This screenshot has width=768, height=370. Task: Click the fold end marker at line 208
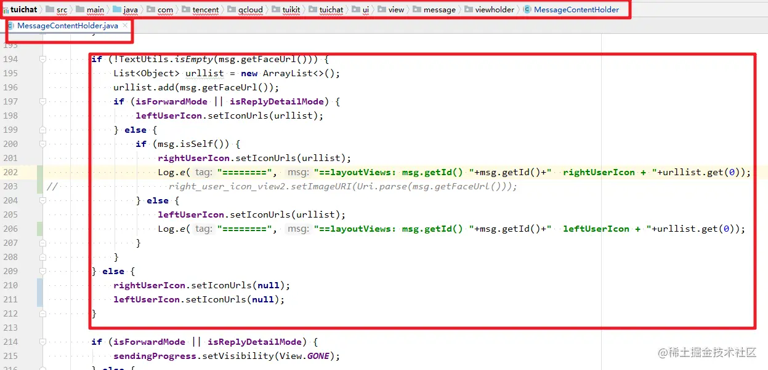pos(42,257)
